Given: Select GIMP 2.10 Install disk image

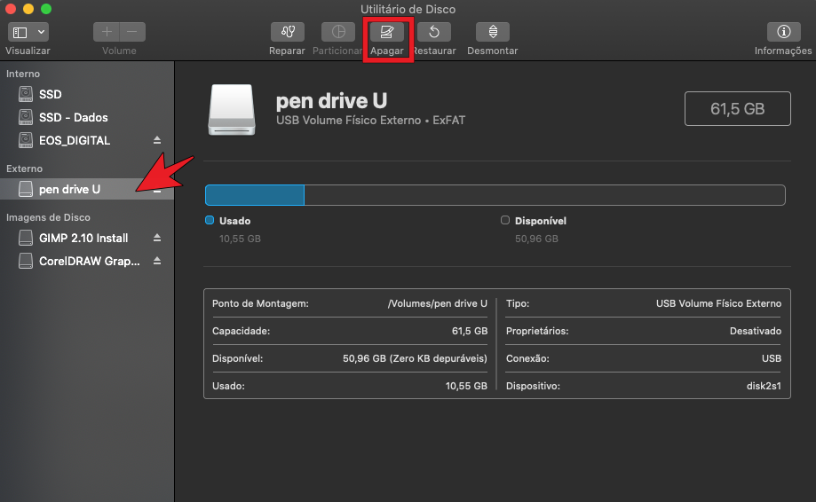Looking at the screenshot, I should pyautogui.click(x=83, y=238).
